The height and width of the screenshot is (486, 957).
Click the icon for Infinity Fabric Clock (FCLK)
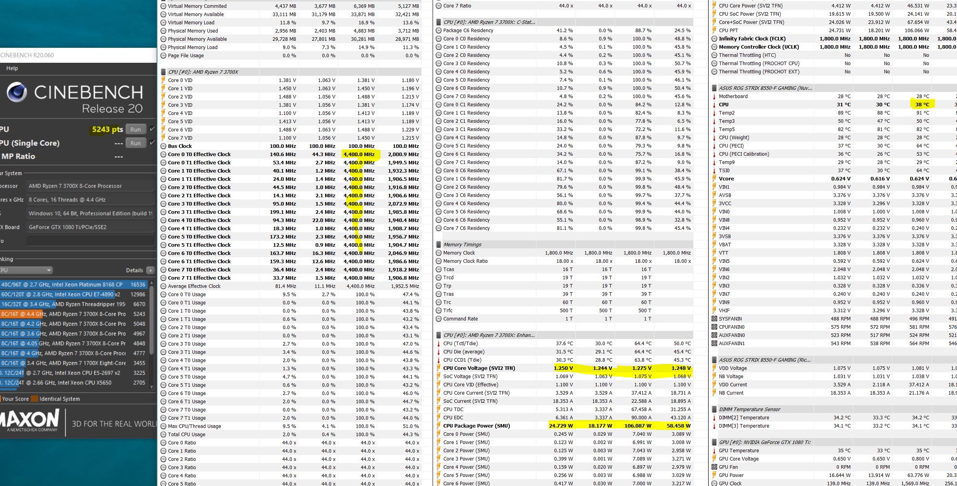[x=714, y=39]
